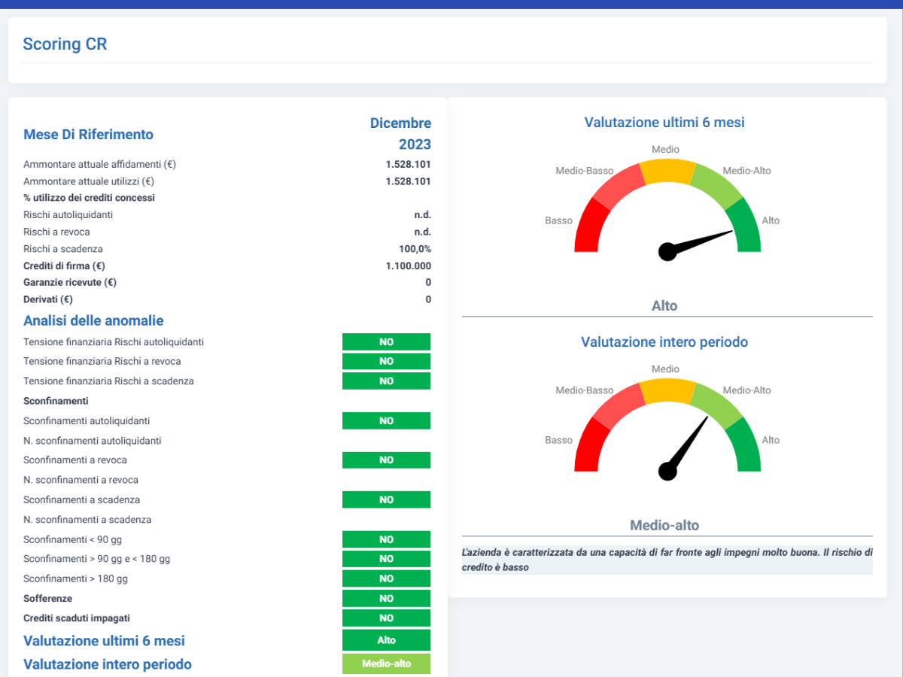Click the Medio-alto badge for Valutazione intero periodo

click(x=386, y=664)
